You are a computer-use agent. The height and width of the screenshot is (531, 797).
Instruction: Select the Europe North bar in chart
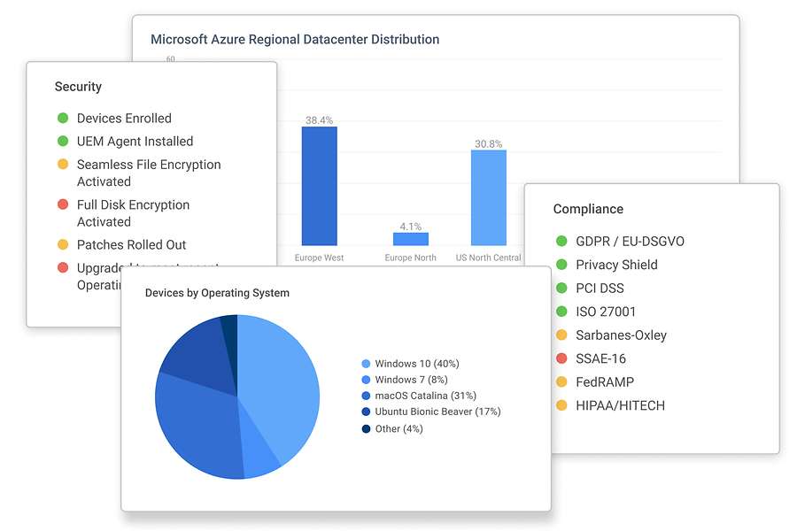coord(410,239)
